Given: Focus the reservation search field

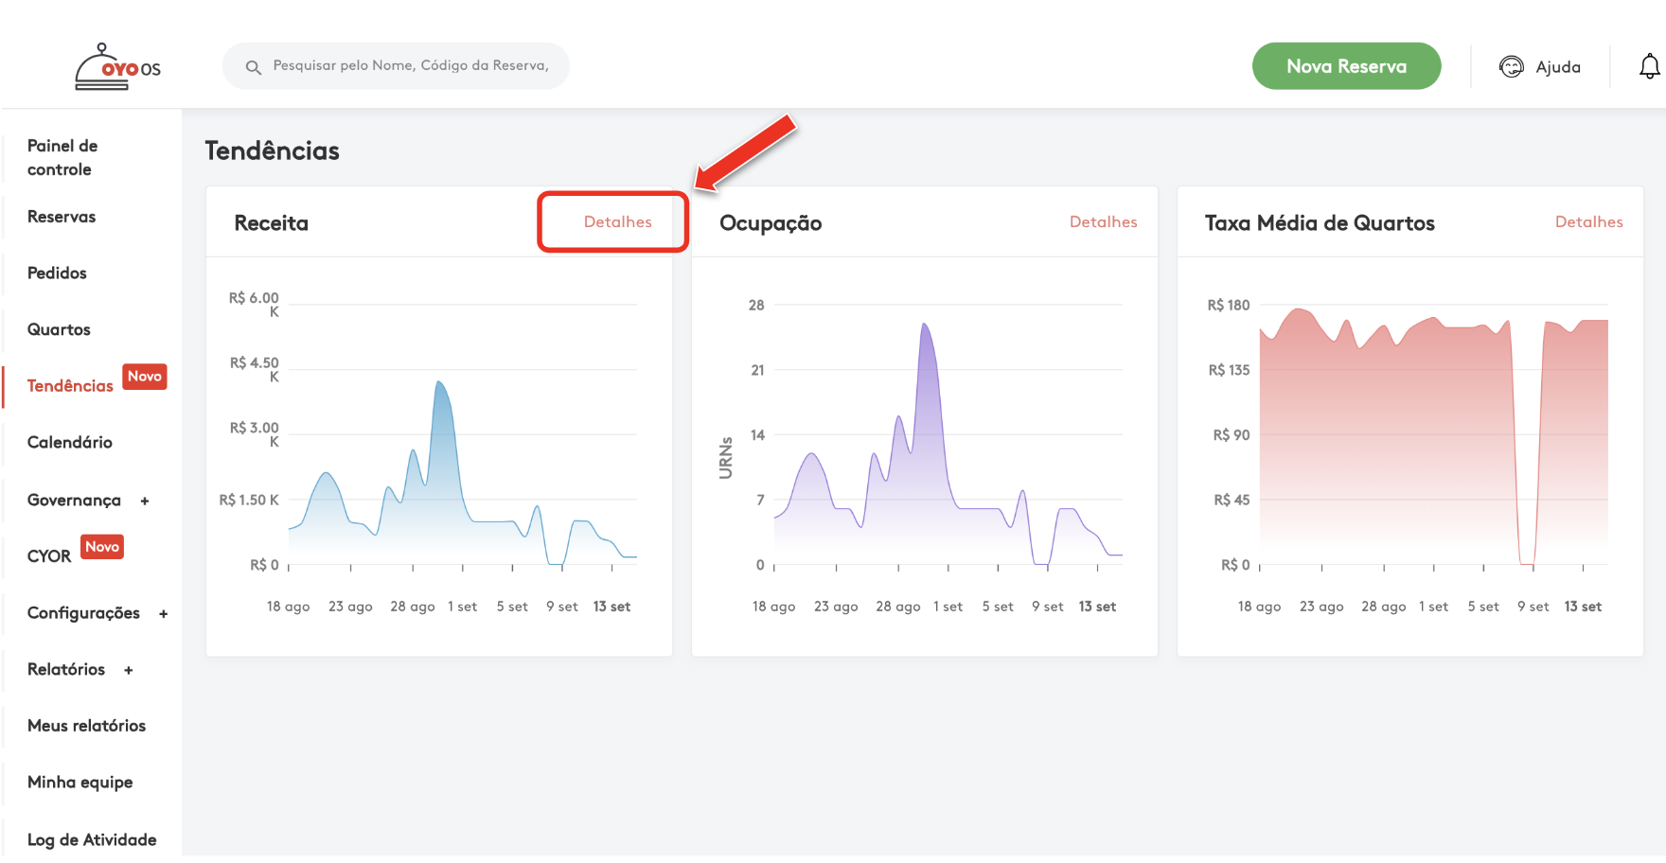Looking at the screenshot, I should click(396, 66).
